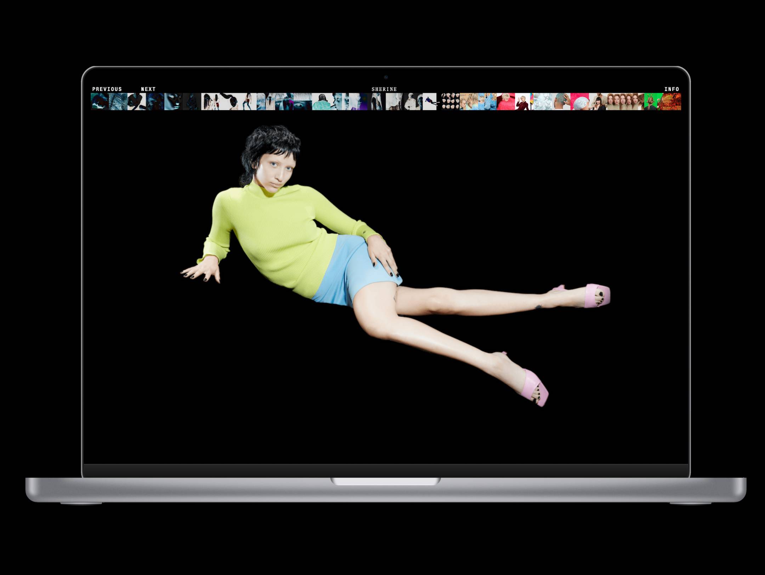Open the teal striped shirt back-view thumbnail

point(322,102)
